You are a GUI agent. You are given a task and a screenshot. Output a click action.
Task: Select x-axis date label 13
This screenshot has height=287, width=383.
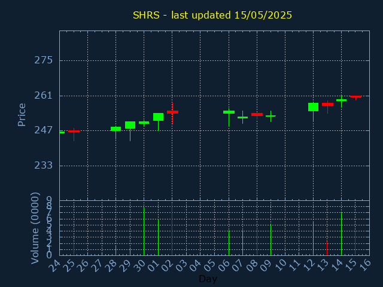click(323, 265)
